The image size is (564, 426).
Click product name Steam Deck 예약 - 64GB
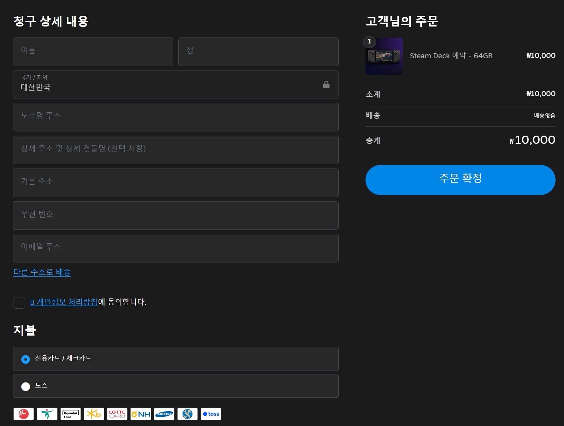pyautogui.click(x=451, y=56)
